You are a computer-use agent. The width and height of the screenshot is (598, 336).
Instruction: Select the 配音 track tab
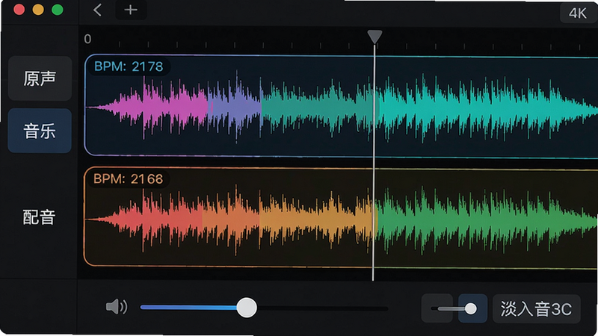click(x=40, y=217)
